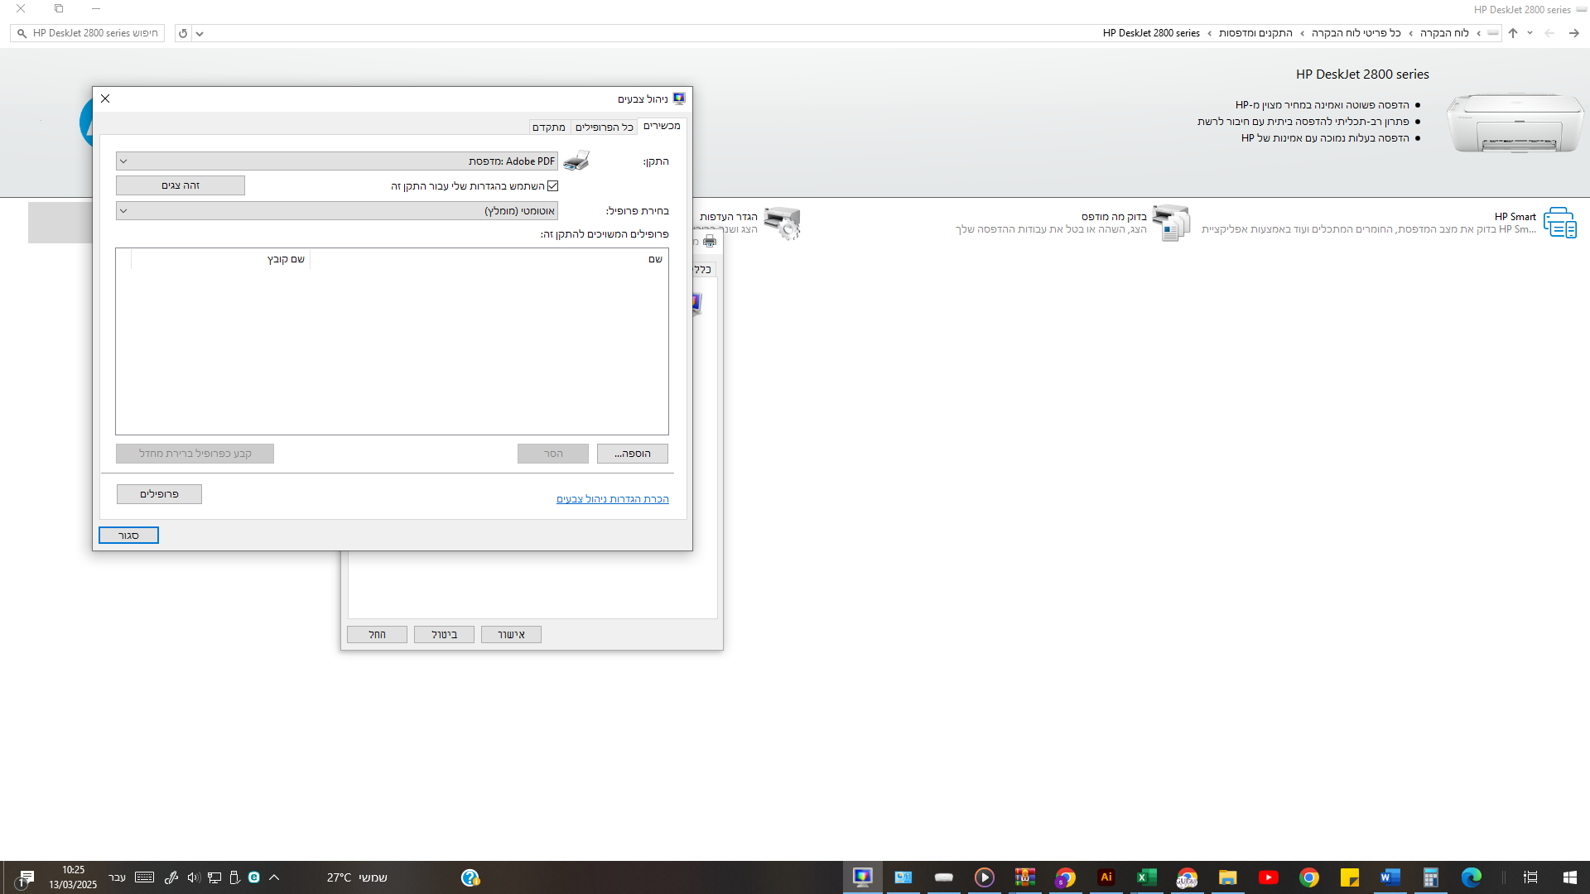Toggle 'use my settings for this device' checkbox
The width and height of the screenshot is (1590, 894).
point(553,186)
